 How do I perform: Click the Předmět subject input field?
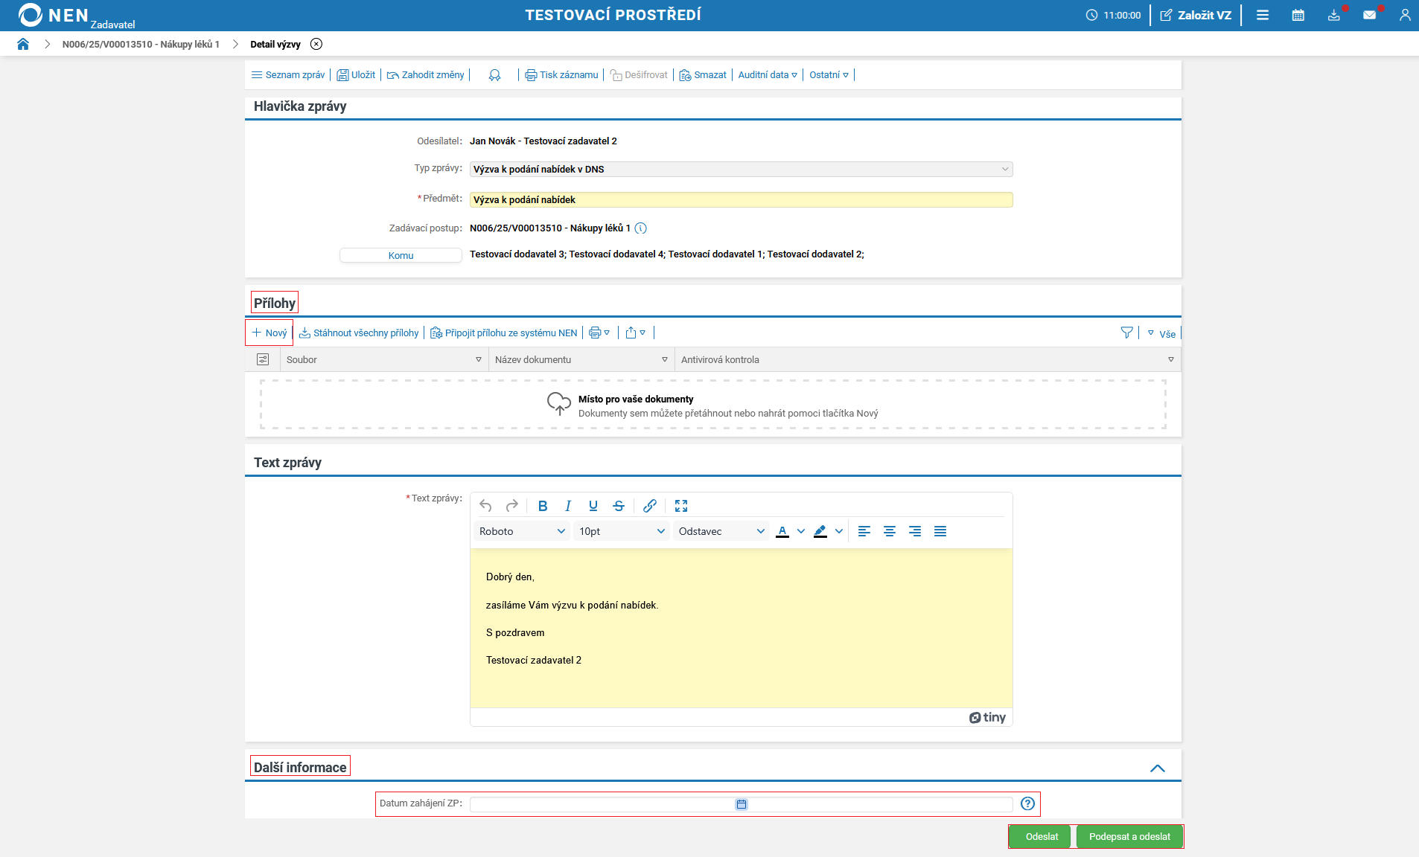coord(741,200)
